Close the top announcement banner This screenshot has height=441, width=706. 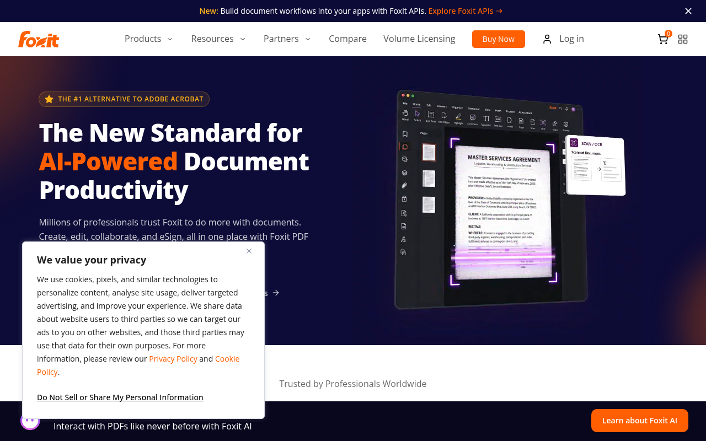point(688,11)
